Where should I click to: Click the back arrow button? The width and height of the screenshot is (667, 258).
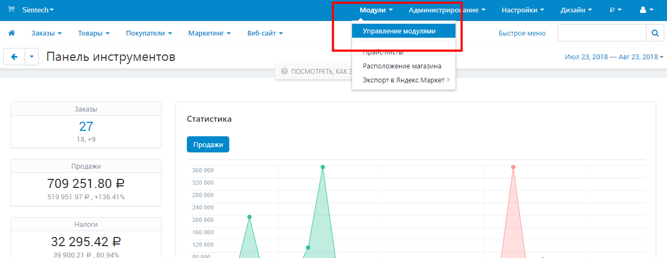tap(14, 57)
